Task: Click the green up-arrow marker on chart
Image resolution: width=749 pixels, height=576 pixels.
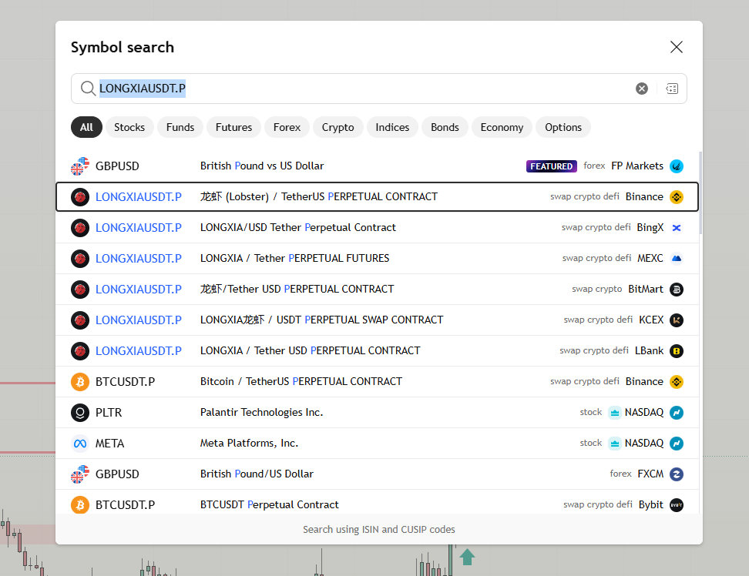Action: point(467,557)
